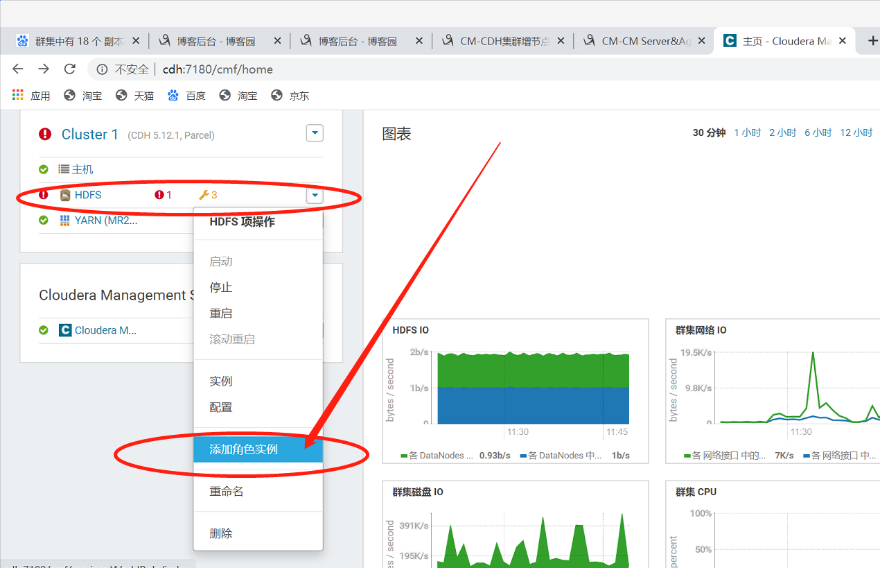Screen dimensions: 880x568
Task: Click the 群集网络 IO chart plot
Action: [x=800, y=388]
